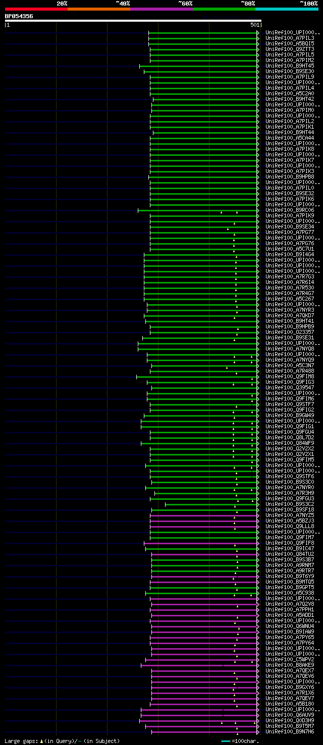323x745 pixels.
Task: Select the query label BP054356
Action: click(19, 16)
